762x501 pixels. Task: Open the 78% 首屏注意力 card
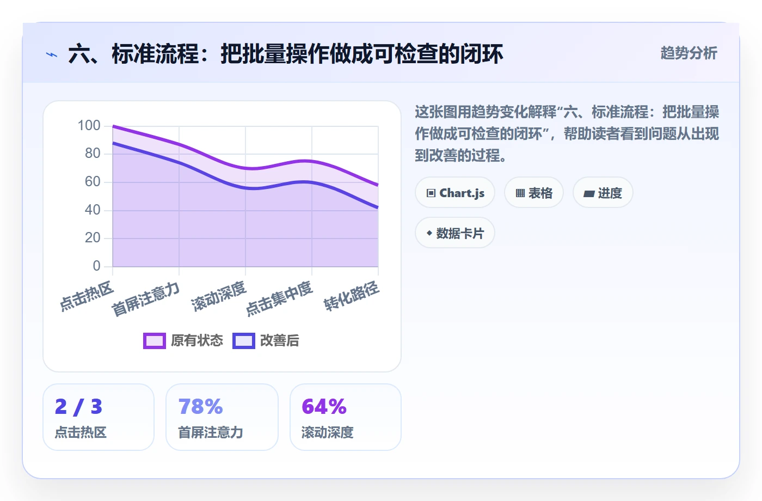[222, 417]
